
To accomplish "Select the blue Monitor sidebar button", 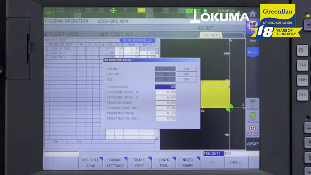I will click(x=252, y=52).
